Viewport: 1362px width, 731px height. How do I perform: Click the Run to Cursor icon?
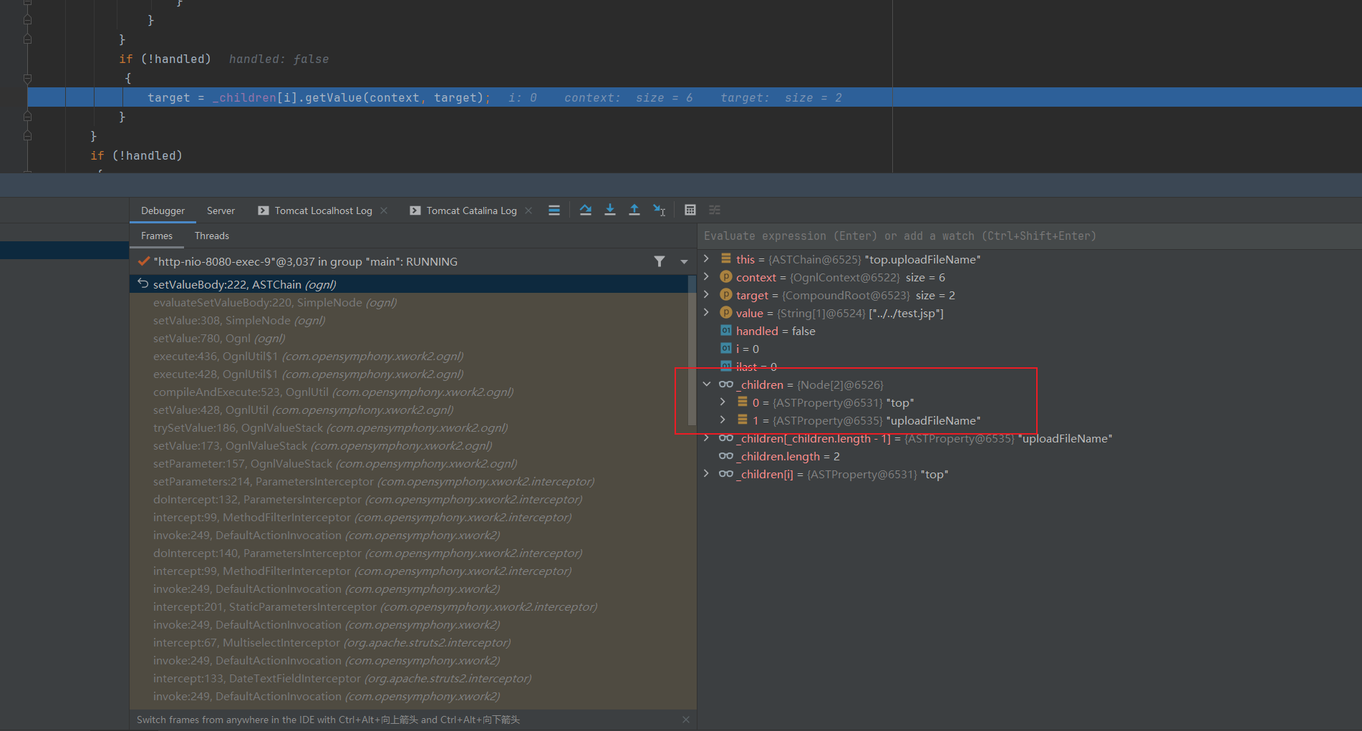point(660,210)
